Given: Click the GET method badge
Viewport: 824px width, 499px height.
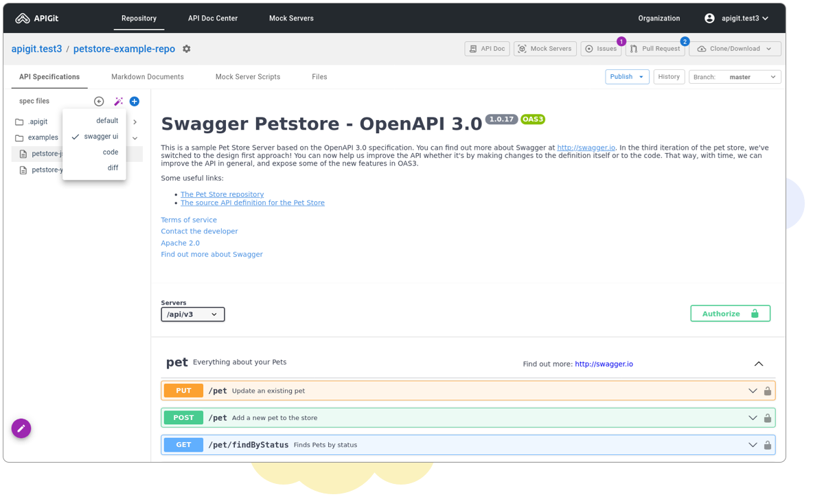Looking at the screenshot, I should tap(183, 445).
